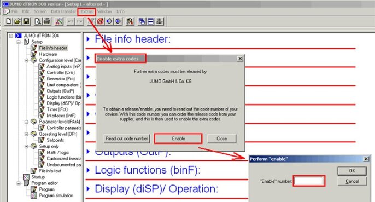Collapse the Operating level (OPr) node
This screenshot has width=375, height=202.
[26, 134]
